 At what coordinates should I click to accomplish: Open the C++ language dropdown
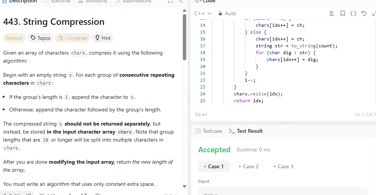(203, 13)
